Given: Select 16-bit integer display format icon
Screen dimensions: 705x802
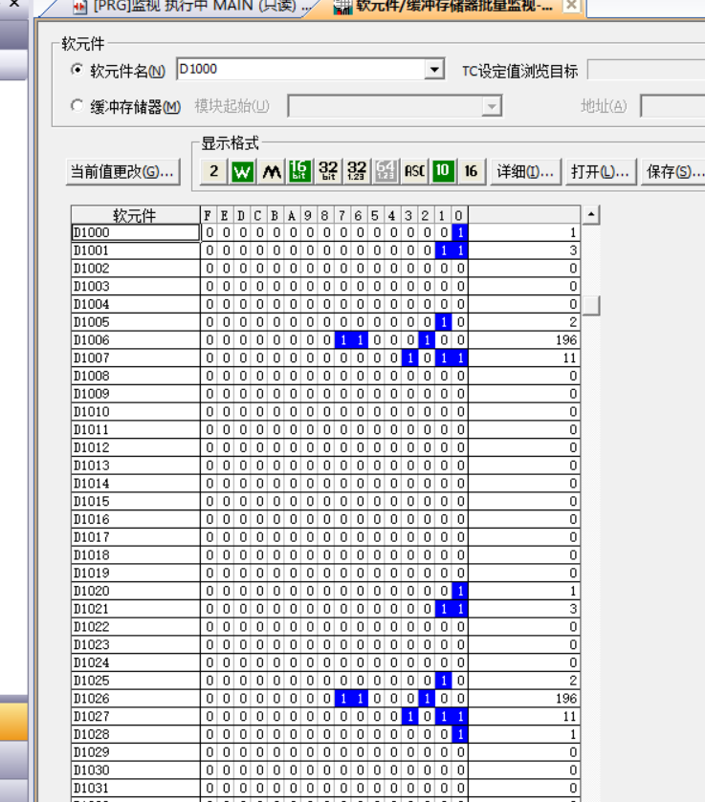Looking at the screenshot, I should click(299, 172).
